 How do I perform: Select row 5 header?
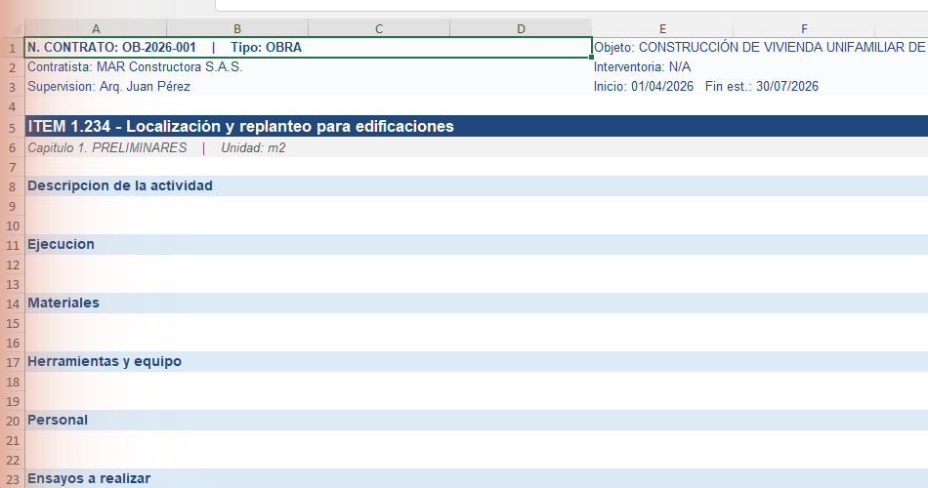(13, 127)
